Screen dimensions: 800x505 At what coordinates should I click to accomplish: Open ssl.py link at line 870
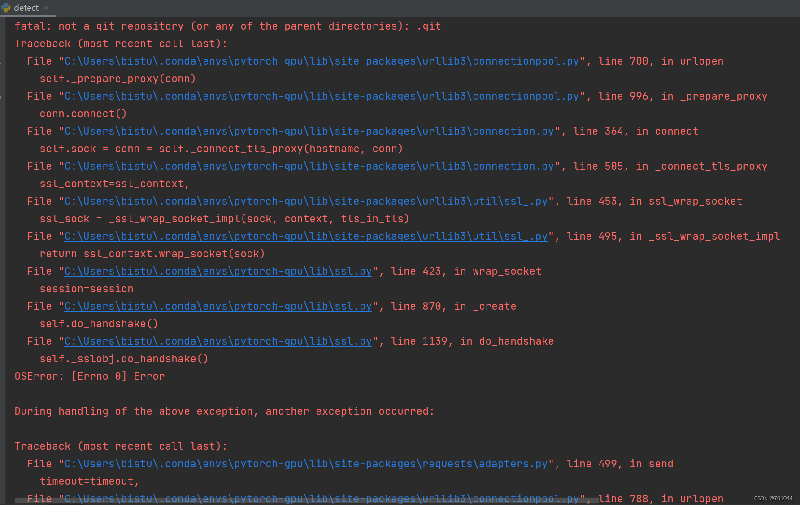pyautogui.click(x=218, y=306)
